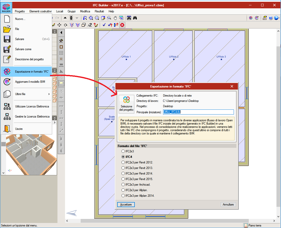281x228 pixels.
Task: Click the binoculars search icon in toolbar
Action: (135, 18)
